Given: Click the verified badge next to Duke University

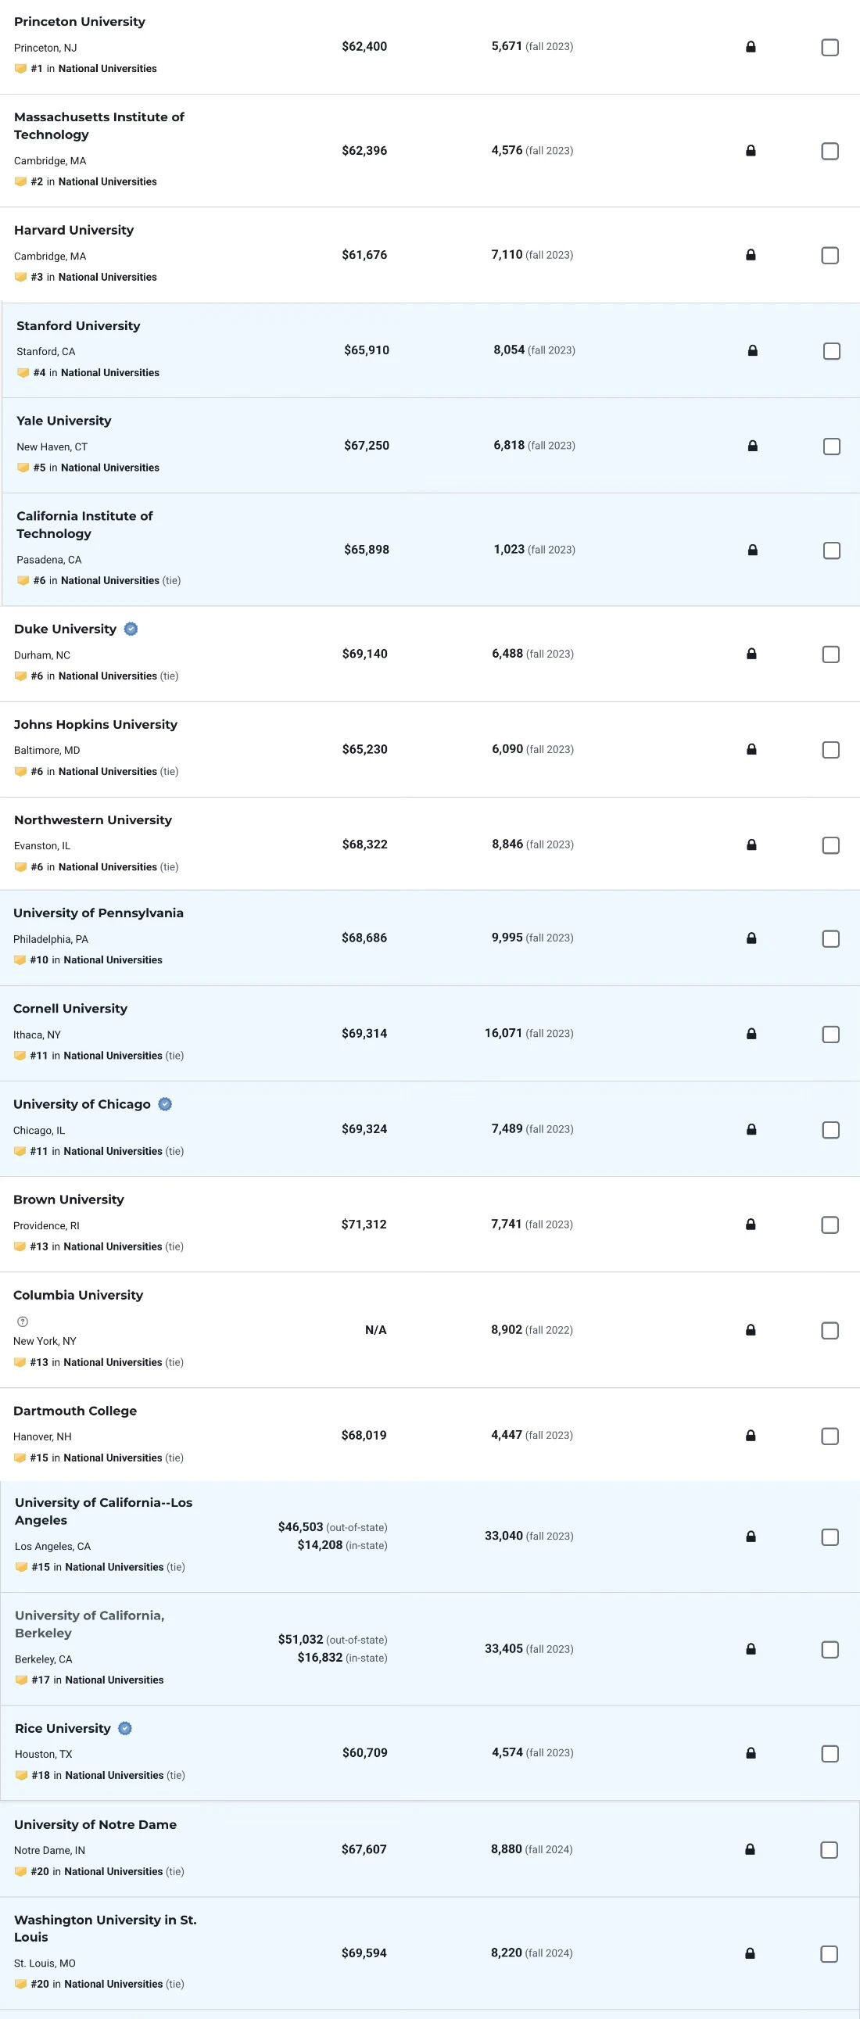Looking at the screenshot, I should [131, 629].
